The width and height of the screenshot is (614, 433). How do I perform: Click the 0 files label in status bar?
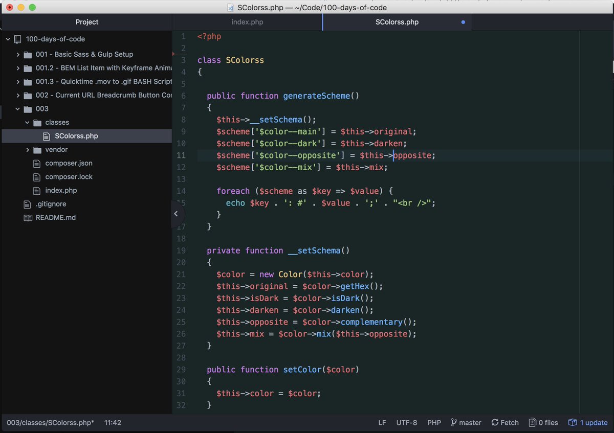548,423
